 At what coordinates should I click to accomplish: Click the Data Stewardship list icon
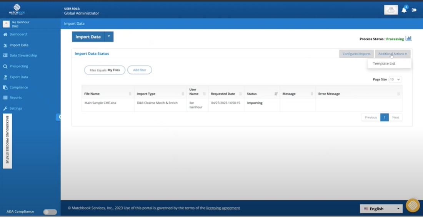(5, 55)
